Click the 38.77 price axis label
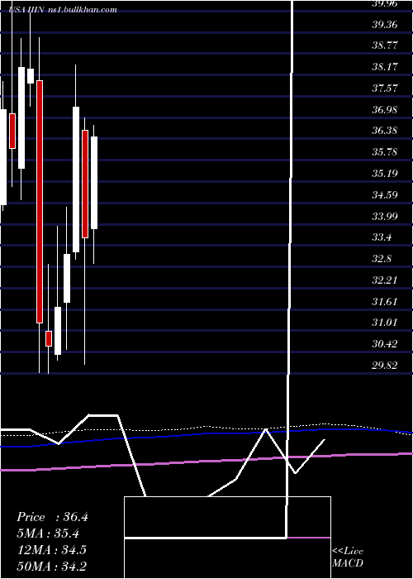Image resolution: width=413 pixels, height=579 pixels. point(384,45)
